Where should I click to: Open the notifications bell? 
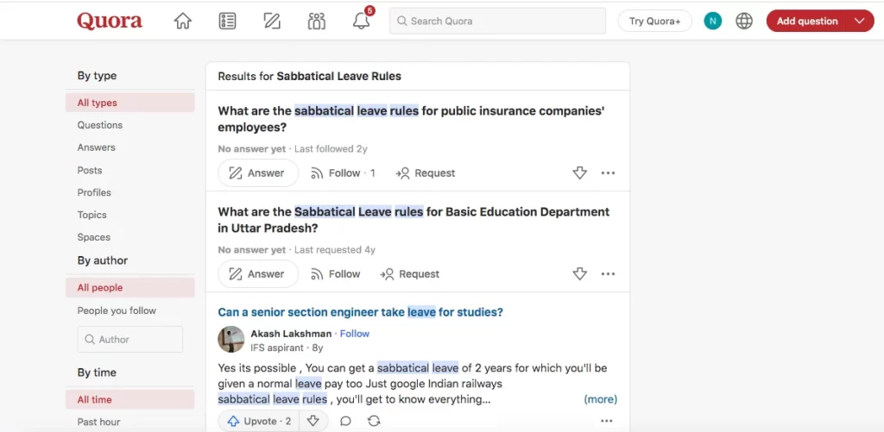(x=362, y=21)
